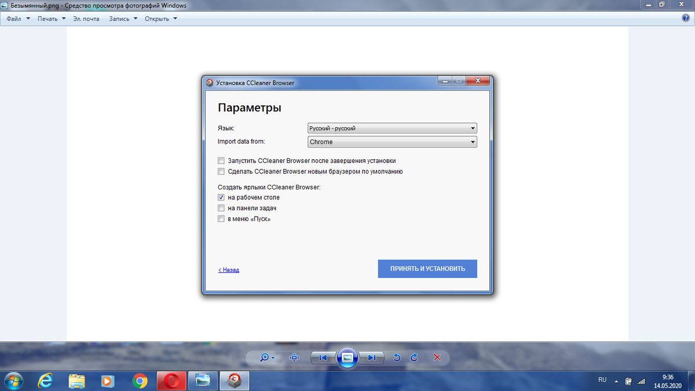695x391 pixels.
Task: Click the '< Назад' link
Action: [229, 270]
